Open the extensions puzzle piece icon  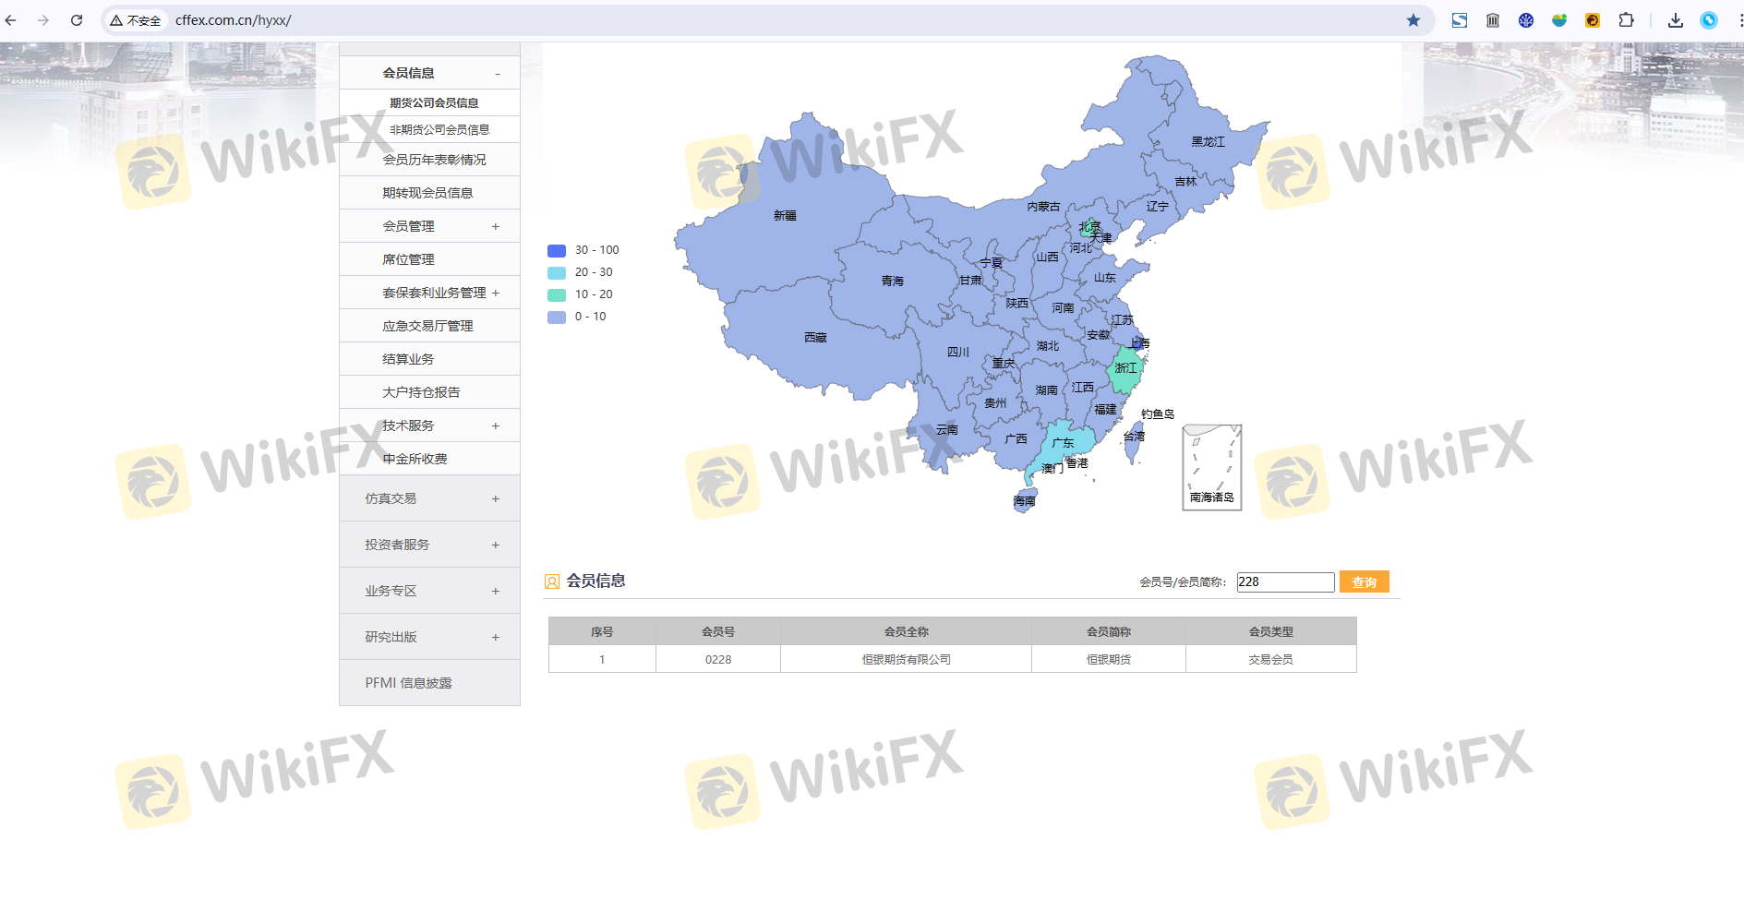[x=1626, y=20]
